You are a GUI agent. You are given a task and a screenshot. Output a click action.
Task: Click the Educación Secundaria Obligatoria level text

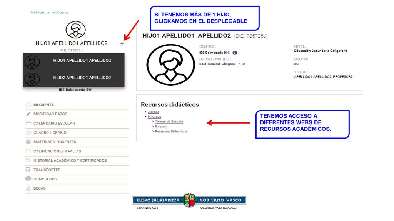pyautogui.click(x=321, y=51)
